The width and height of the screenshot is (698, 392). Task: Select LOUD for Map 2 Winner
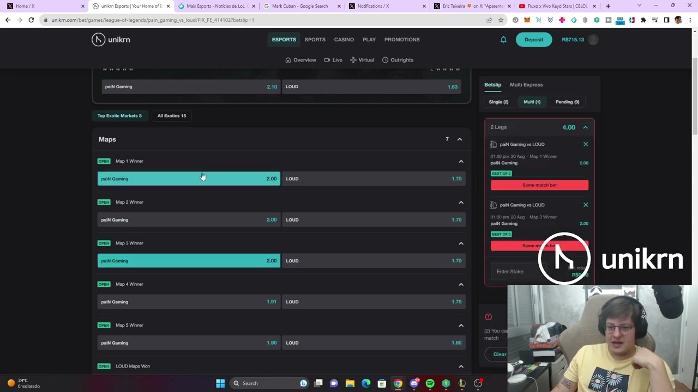pos(374,220)
